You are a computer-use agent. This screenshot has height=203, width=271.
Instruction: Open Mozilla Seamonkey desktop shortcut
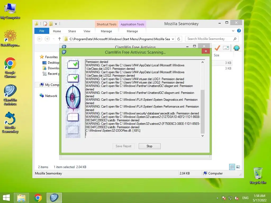click(10, 122)
